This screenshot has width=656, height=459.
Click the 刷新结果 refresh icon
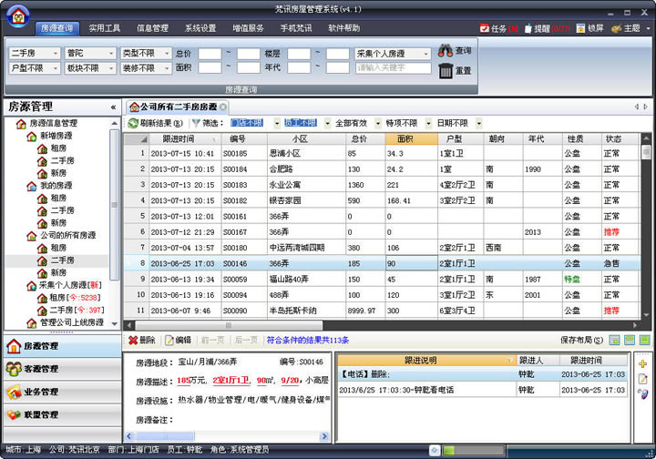133,123
